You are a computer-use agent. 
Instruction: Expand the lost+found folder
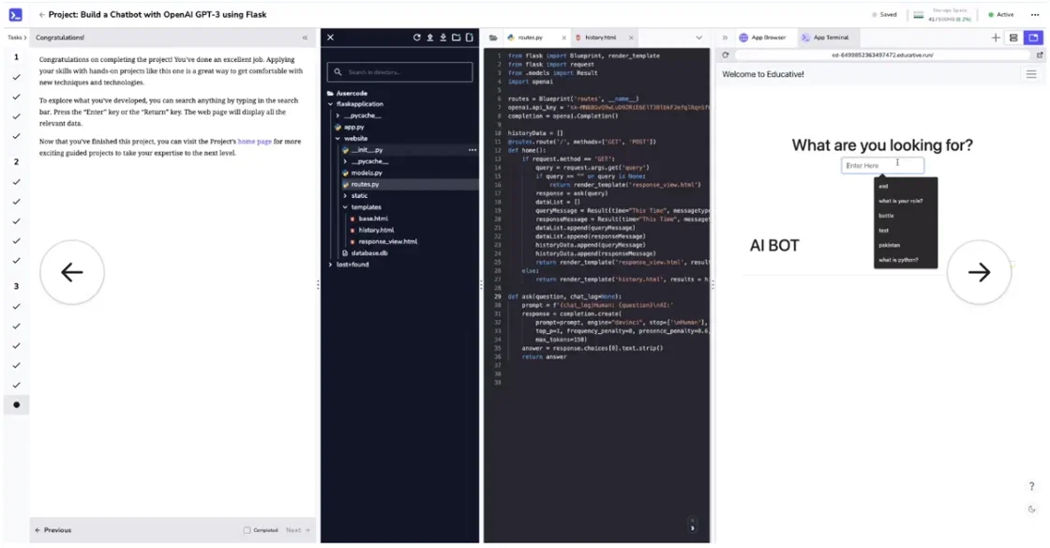pos(331,265)
